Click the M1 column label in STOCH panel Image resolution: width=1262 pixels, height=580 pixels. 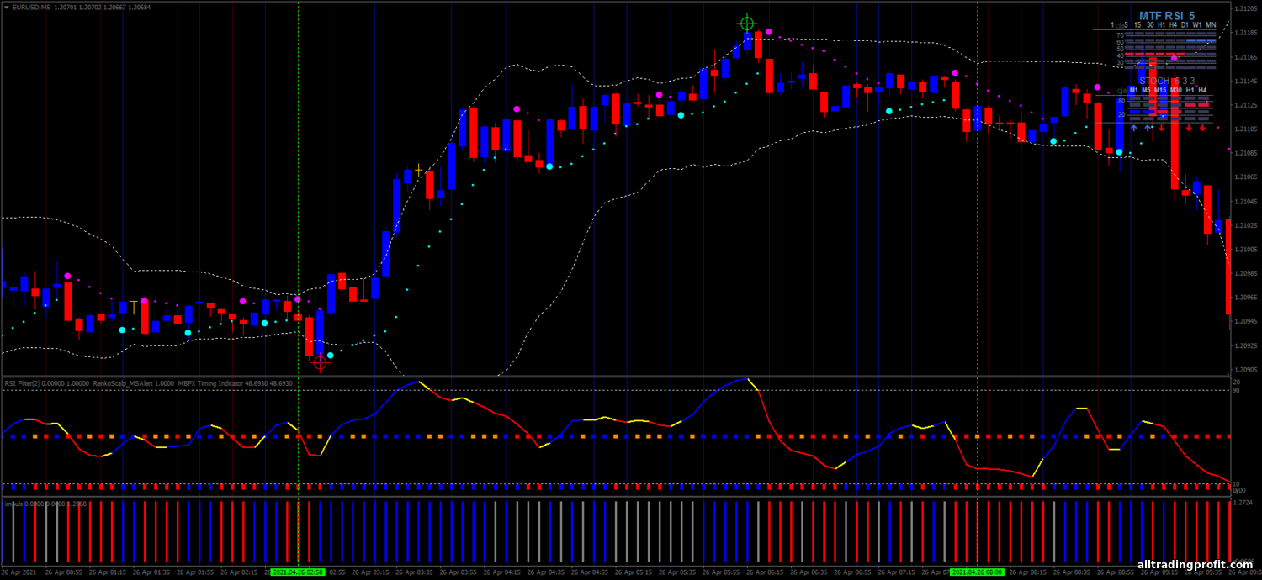[1133, 90]
